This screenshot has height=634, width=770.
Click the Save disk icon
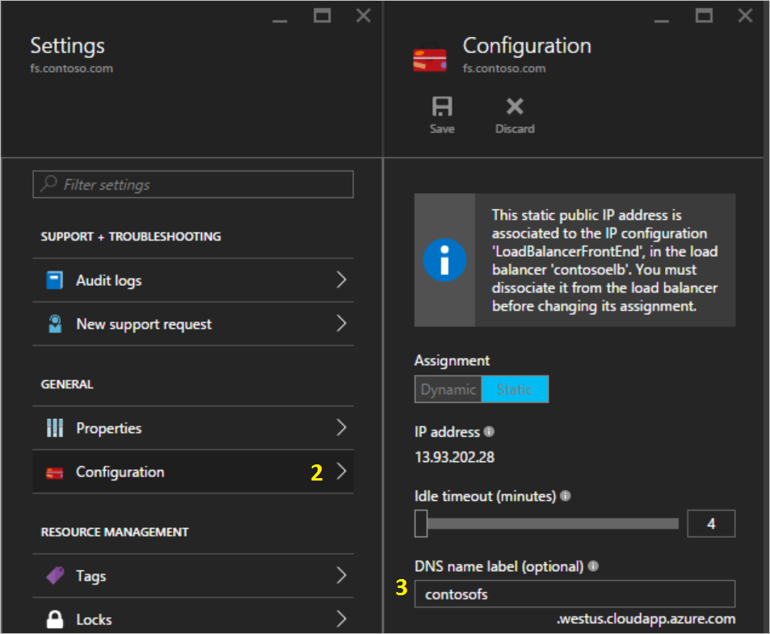tap(442, 106)
